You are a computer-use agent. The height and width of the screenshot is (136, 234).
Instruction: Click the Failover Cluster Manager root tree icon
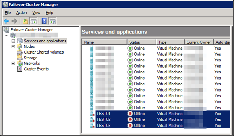pos(7,30)
